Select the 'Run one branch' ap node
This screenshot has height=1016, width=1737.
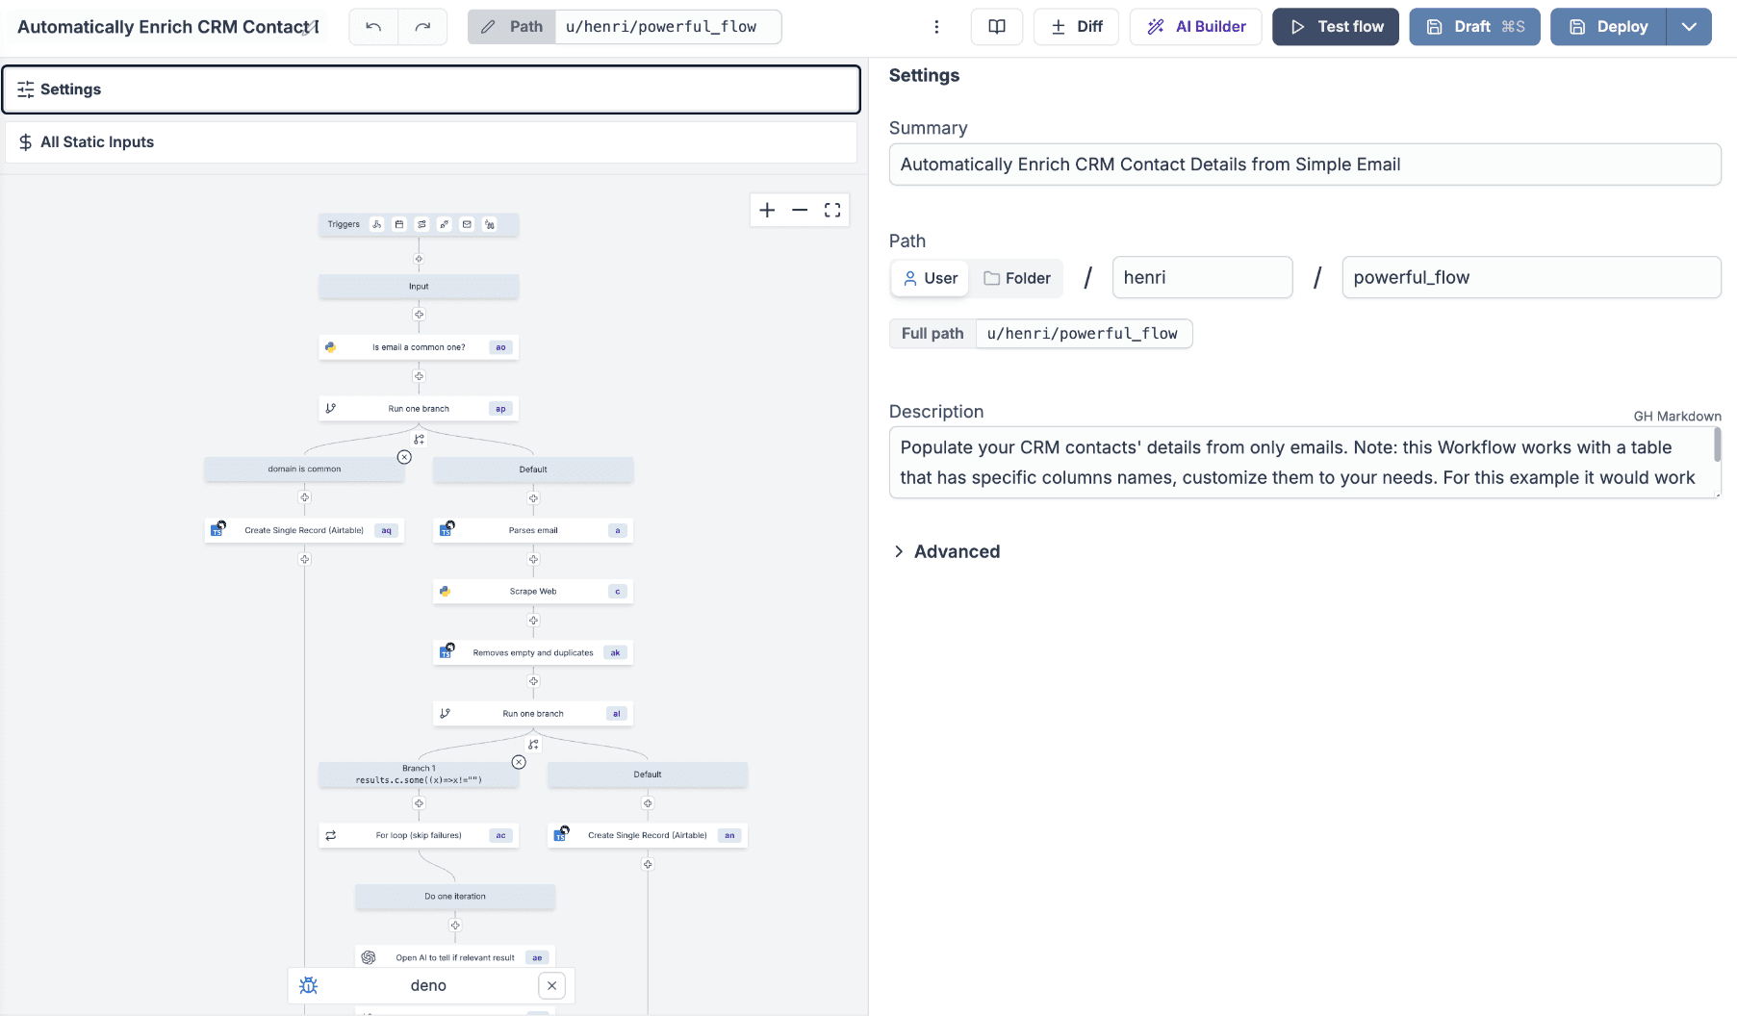(419, 409)
